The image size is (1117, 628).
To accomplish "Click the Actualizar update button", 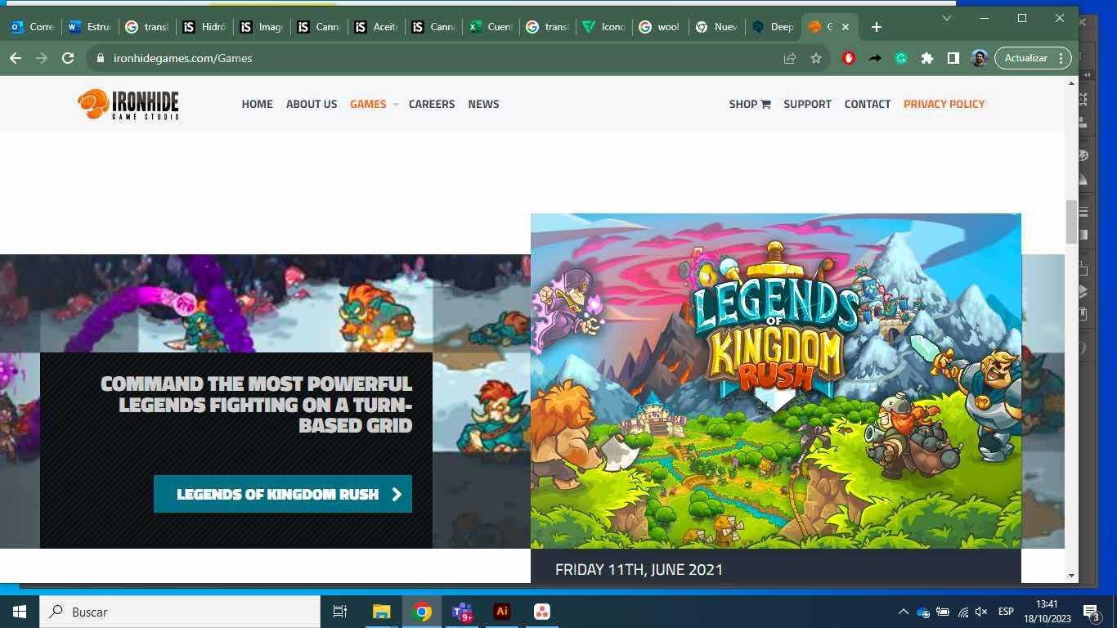I will click(x=1026, y=58).
